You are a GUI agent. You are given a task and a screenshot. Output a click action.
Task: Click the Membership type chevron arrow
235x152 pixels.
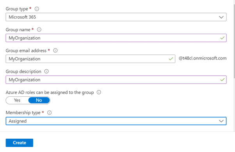(x=221, y=121)
